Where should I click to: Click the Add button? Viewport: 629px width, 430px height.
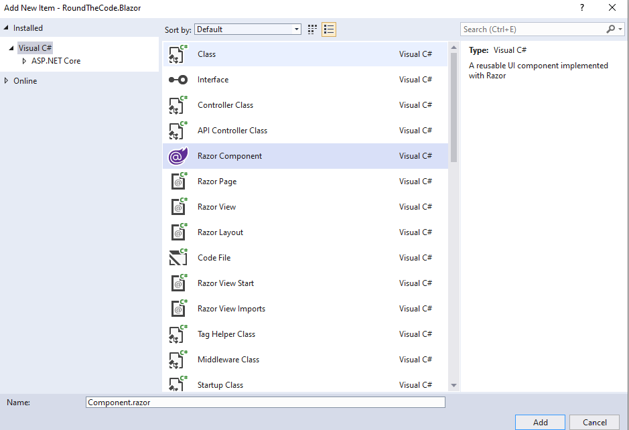tap(540, 422)
